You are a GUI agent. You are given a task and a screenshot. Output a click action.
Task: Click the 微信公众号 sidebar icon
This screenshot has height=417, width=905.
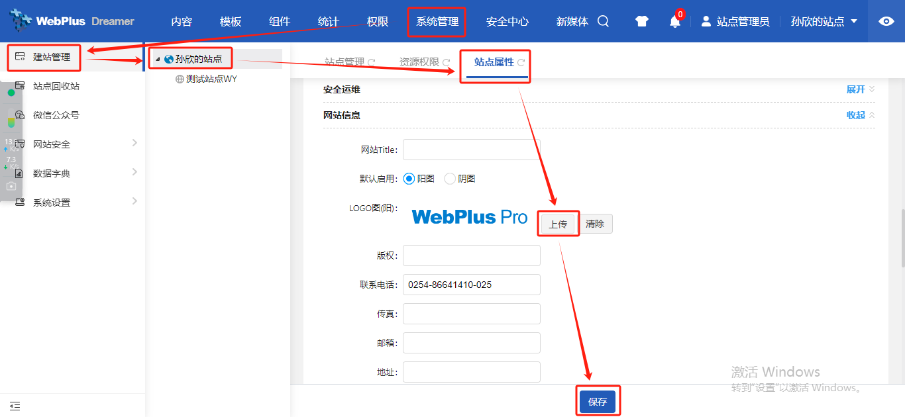[20, 115]
